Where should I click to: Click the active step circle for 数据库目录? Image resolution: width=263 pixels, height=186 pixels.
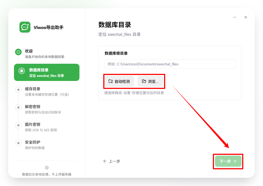[22, 71]
